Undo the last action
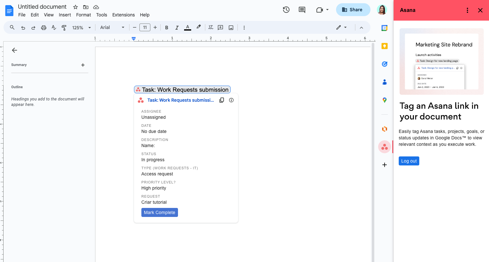The image size is (489, 262). coord(23,28)
